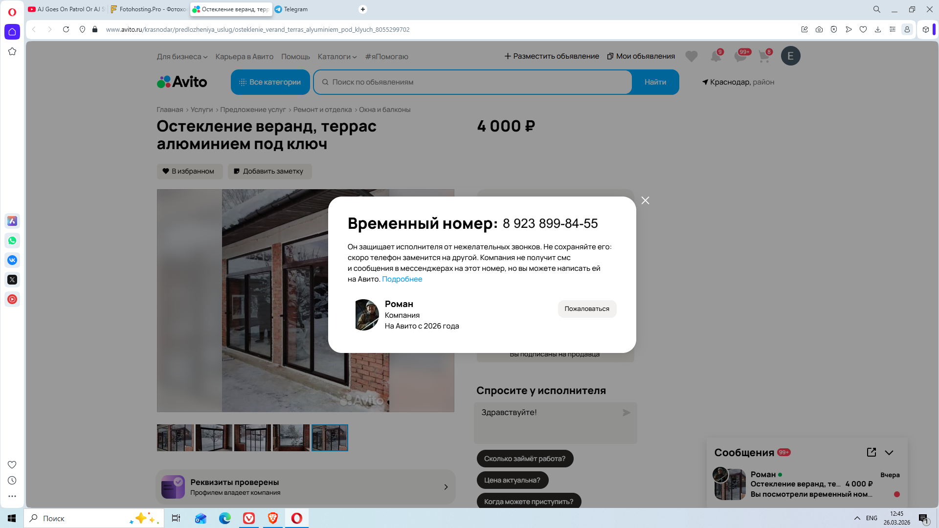This screenshot has width=939, height=528.
Task: Expand the "Каталоги" menu
Action: (x=337, y=57)
